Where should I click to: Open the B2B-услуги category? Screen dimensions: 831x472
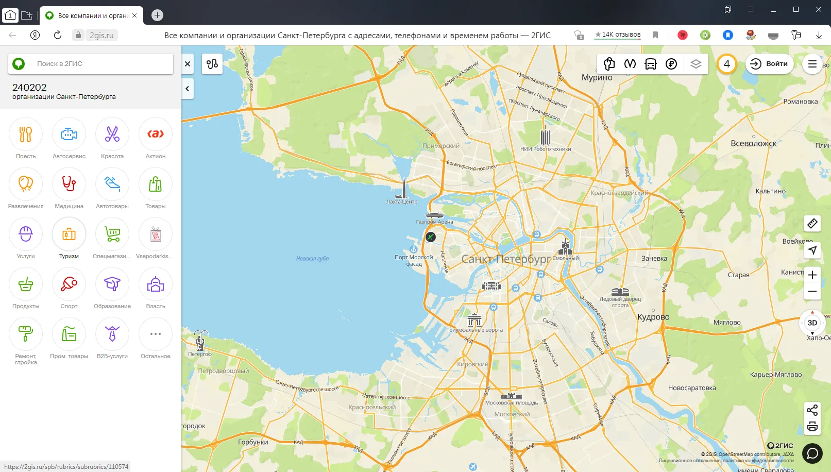point(112,339)
